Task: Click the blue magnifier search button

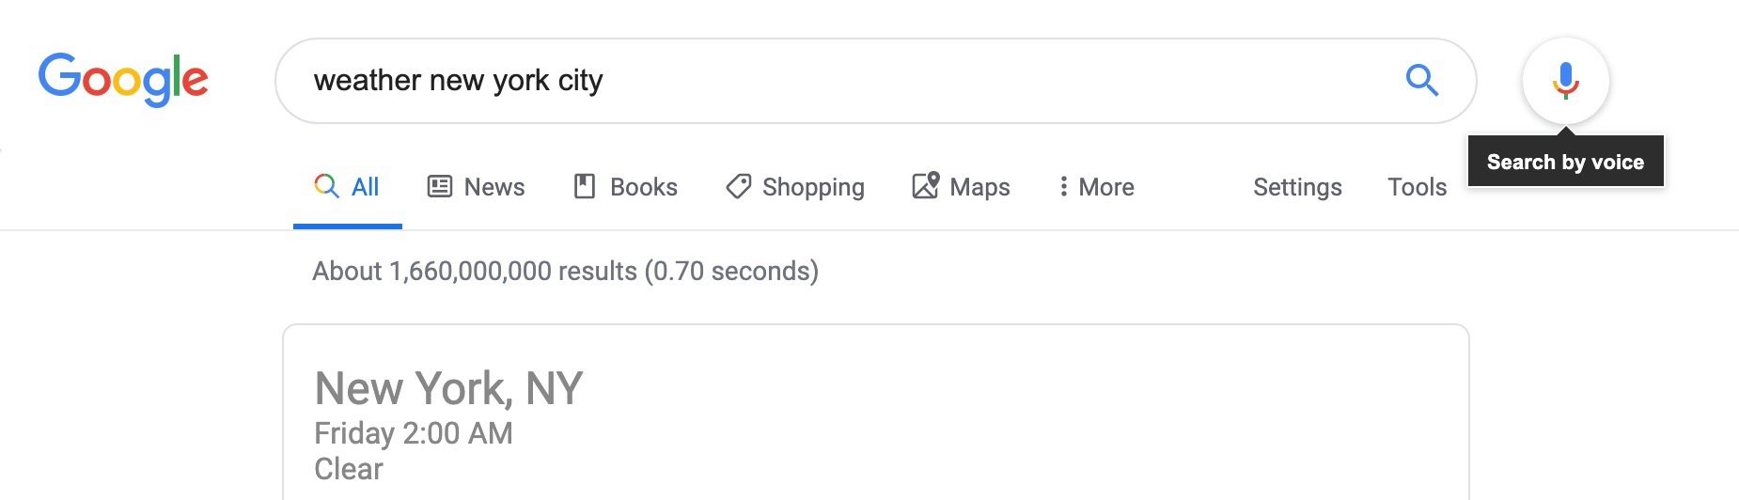Action: click(x=1421, y=80)
